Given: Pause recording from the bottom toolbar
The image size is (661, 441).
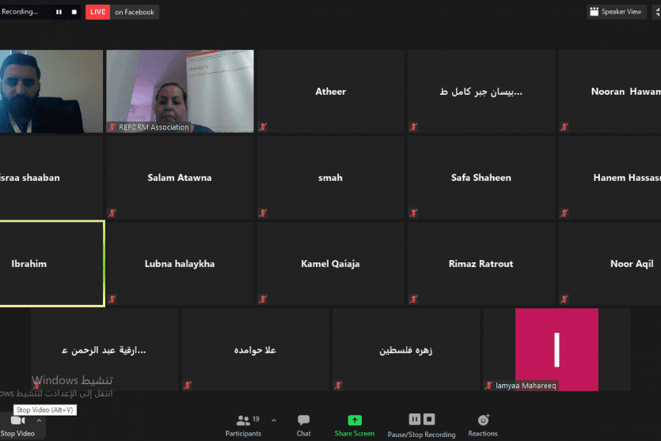Looking at the screenshot, I should point(414,419).
